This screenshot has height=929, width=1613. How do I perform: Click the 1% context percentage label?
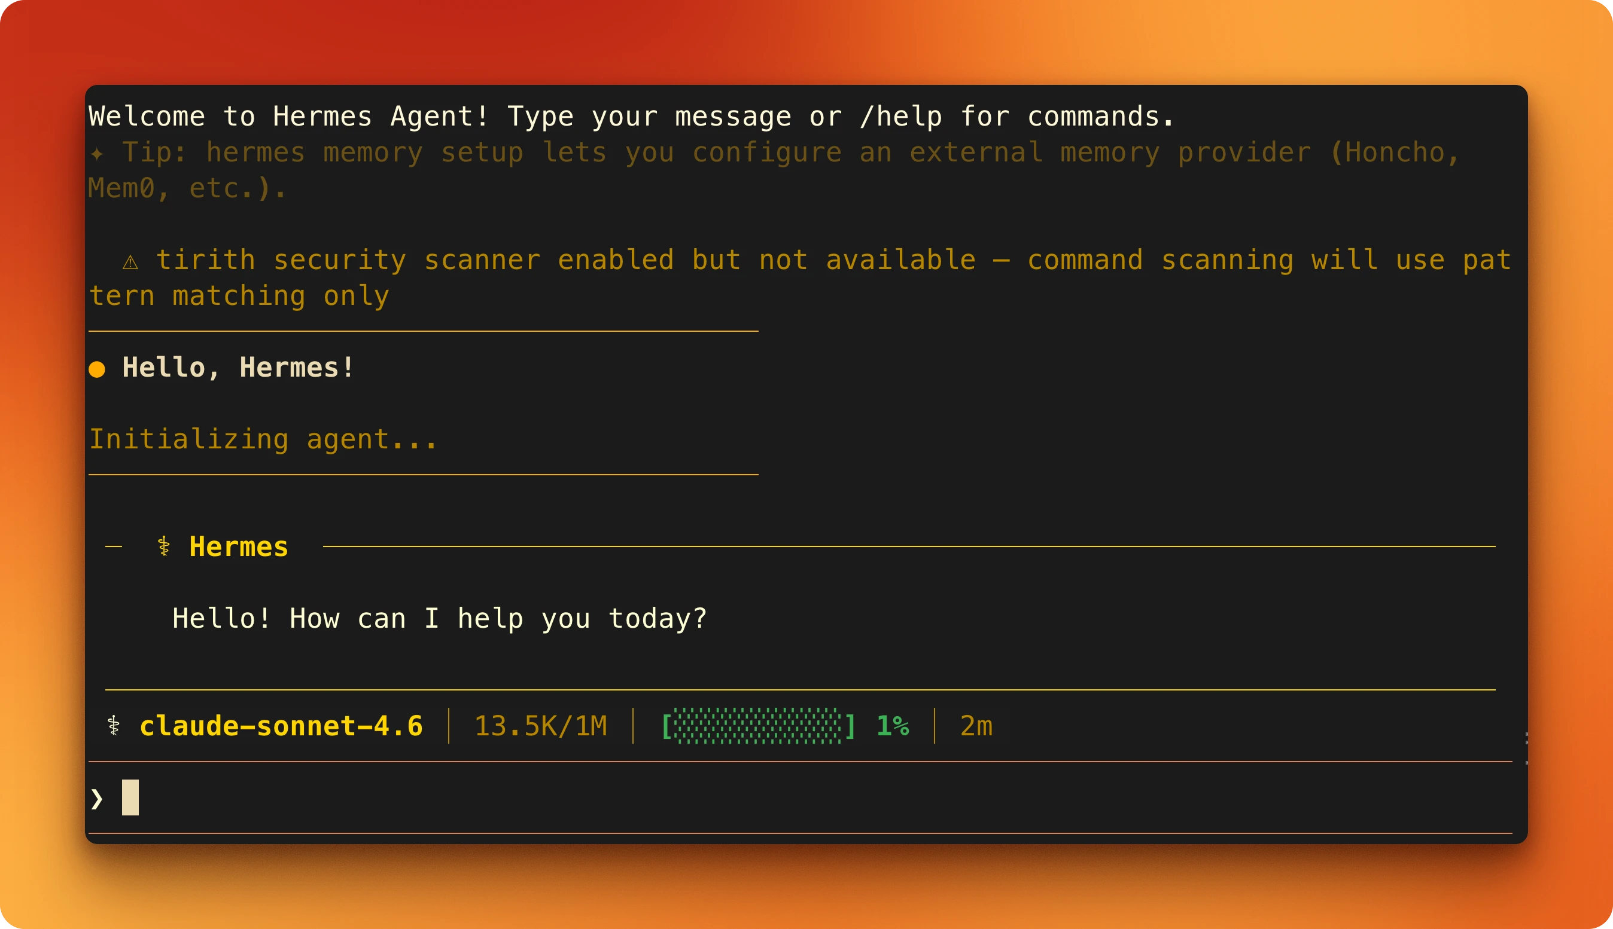[893, 726]
